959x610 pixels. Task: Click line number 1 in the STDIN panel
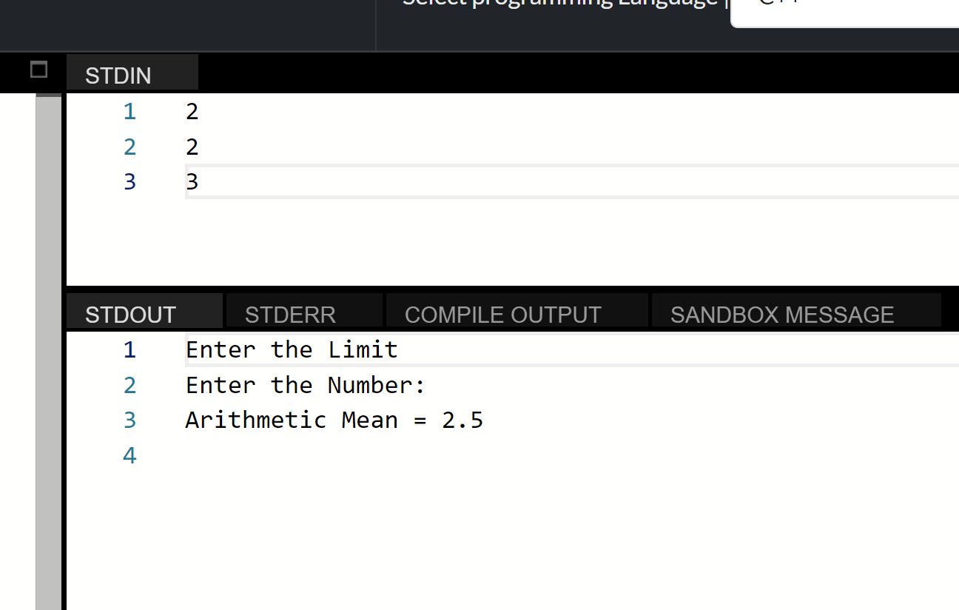[x=129, y=110]
